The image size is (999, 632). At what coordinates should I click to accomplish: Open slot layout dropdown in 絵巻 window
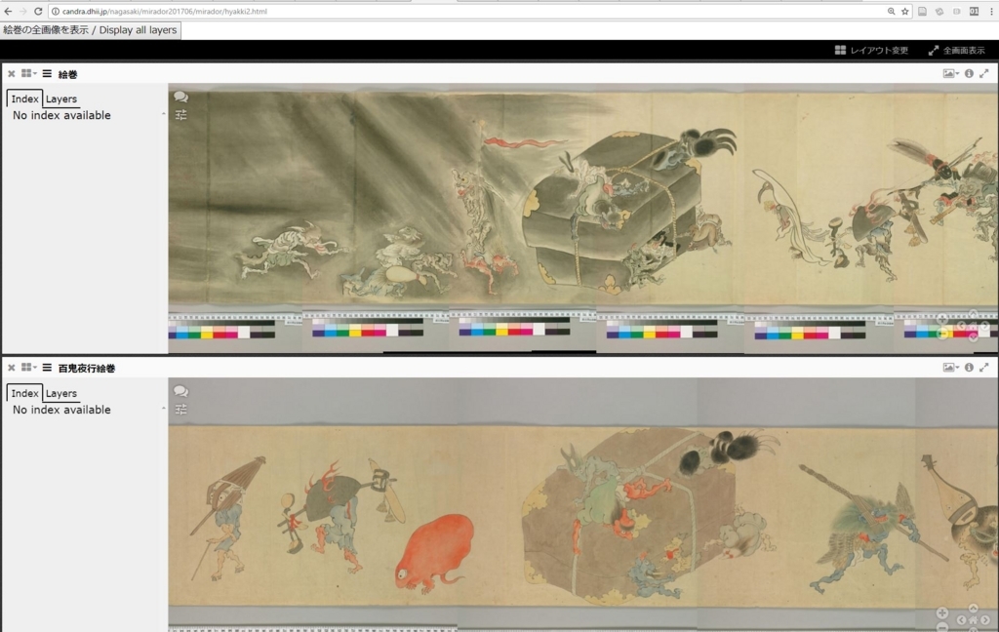click(x=28, y=73)
